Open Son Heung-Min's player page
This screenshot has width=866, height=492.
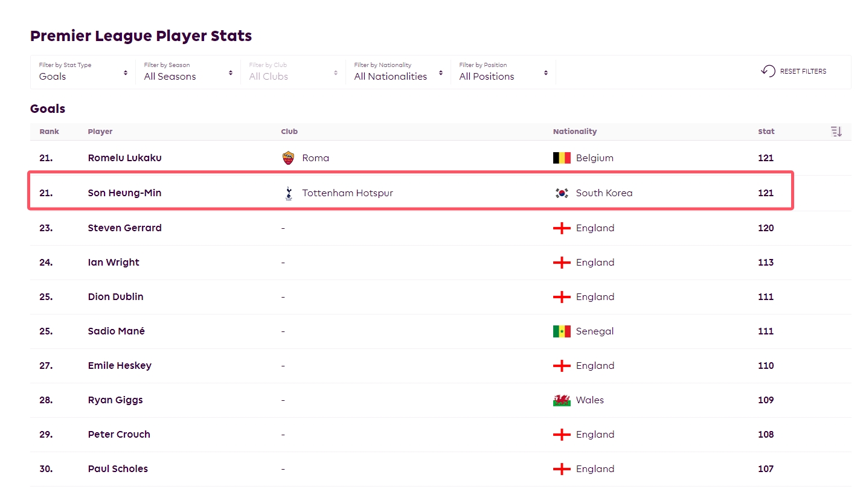point(124,193)
